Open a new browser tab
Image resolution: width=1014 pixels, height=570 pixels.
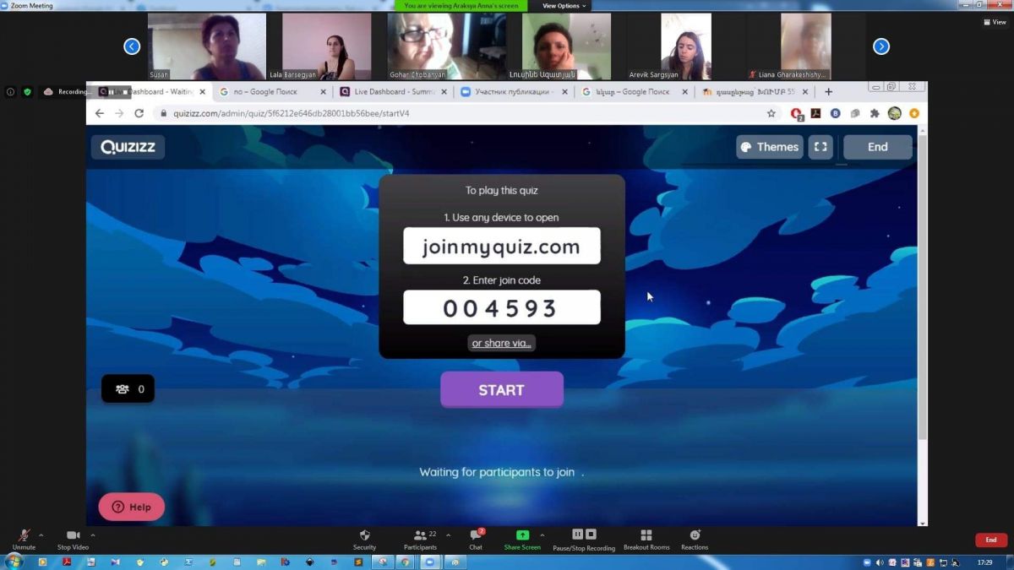pyautogui.click(x=828, y=92)
